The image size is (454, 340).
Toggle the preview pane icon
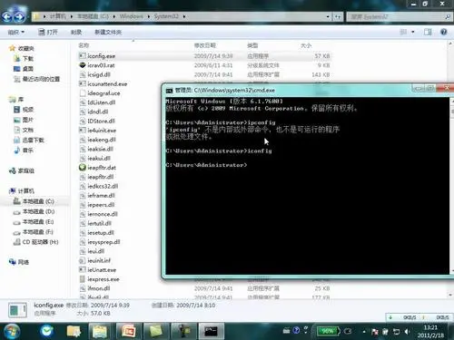428,32
